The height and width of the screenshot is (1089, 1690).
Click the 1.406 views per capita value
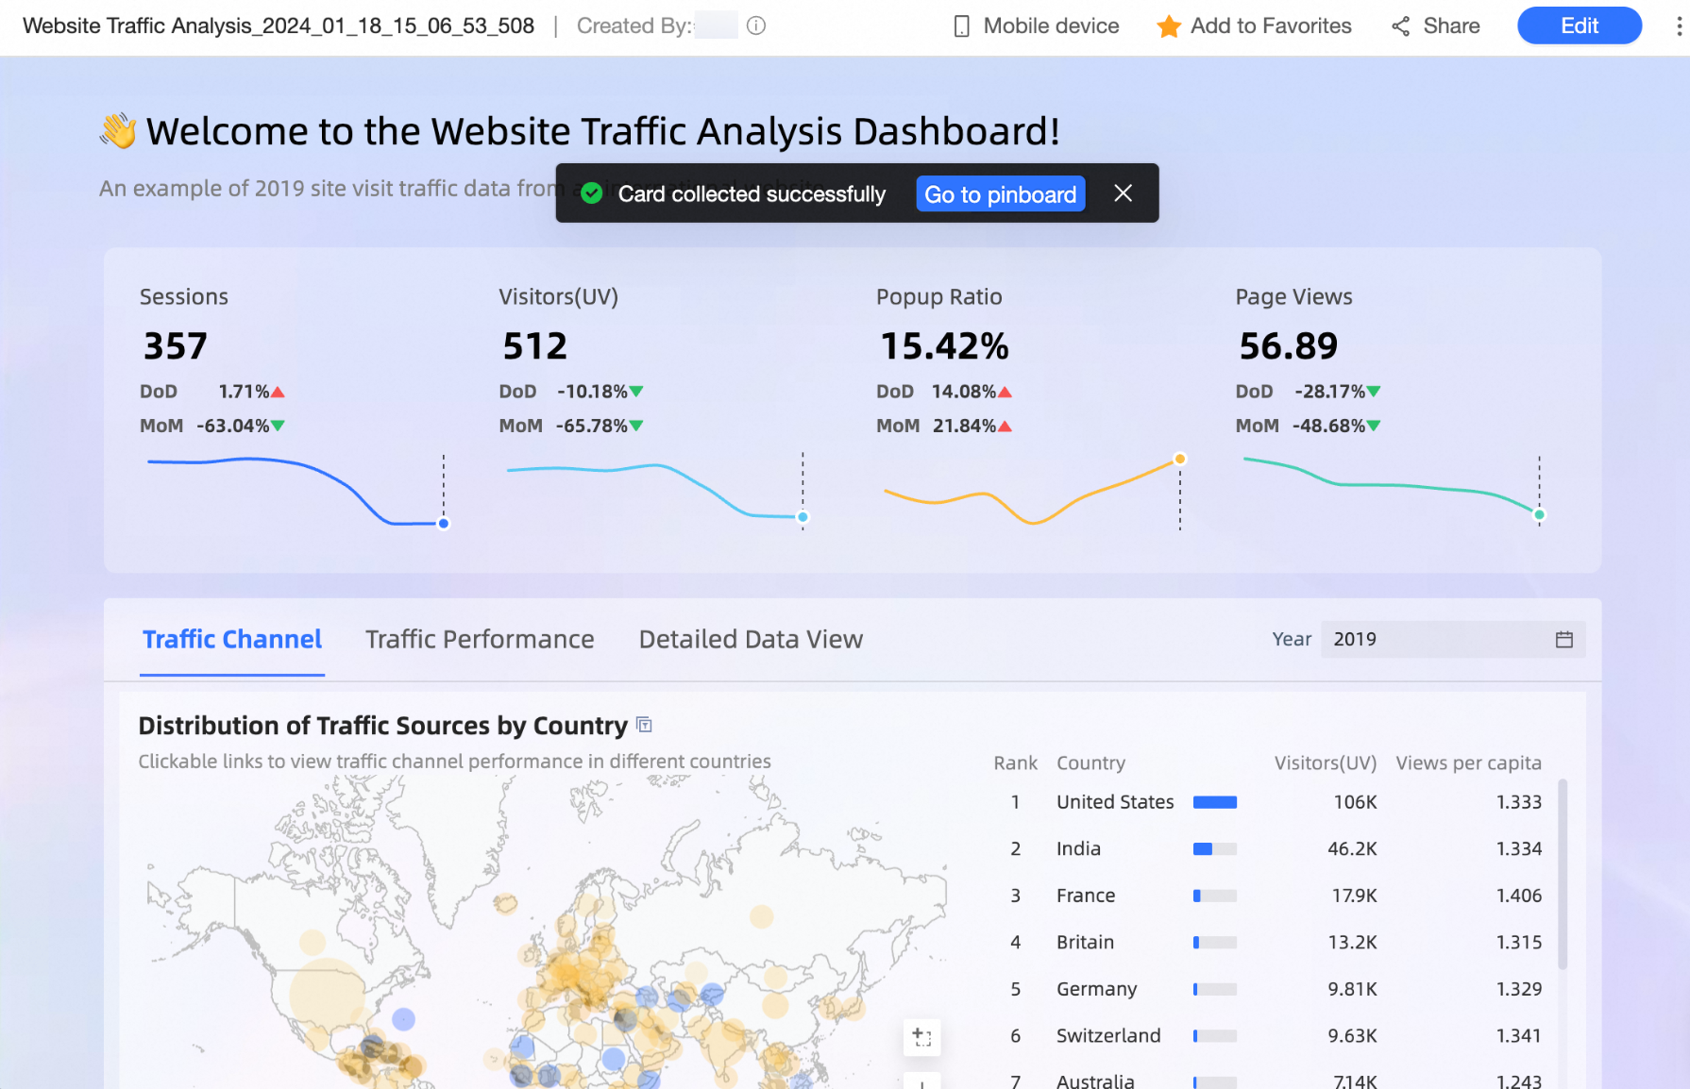(x=1518, y=896)
